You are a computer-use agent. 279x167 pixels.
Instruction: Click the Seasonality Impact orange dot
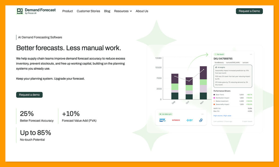point(214,104)
